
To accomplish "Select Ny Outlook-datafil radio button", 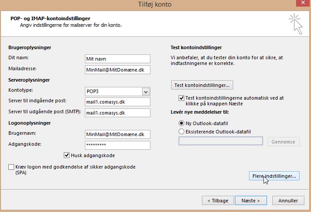I will (181, 123).
